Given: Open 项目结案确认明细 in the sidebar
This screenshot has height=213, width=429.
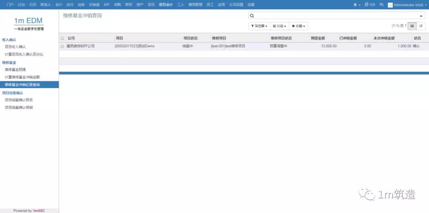Looking at the screenshot, I should pyautogui.click(x=19, y=107).
